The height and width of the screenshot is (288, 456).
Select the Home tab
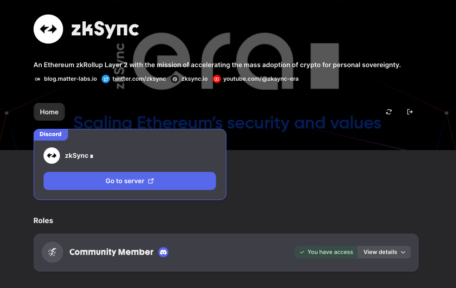click(49, 112)
